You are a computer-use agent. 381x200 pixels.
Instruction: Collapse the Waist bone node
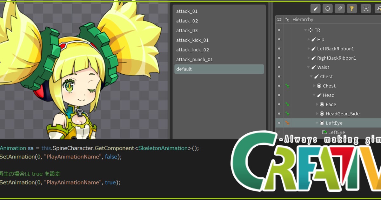308,67
